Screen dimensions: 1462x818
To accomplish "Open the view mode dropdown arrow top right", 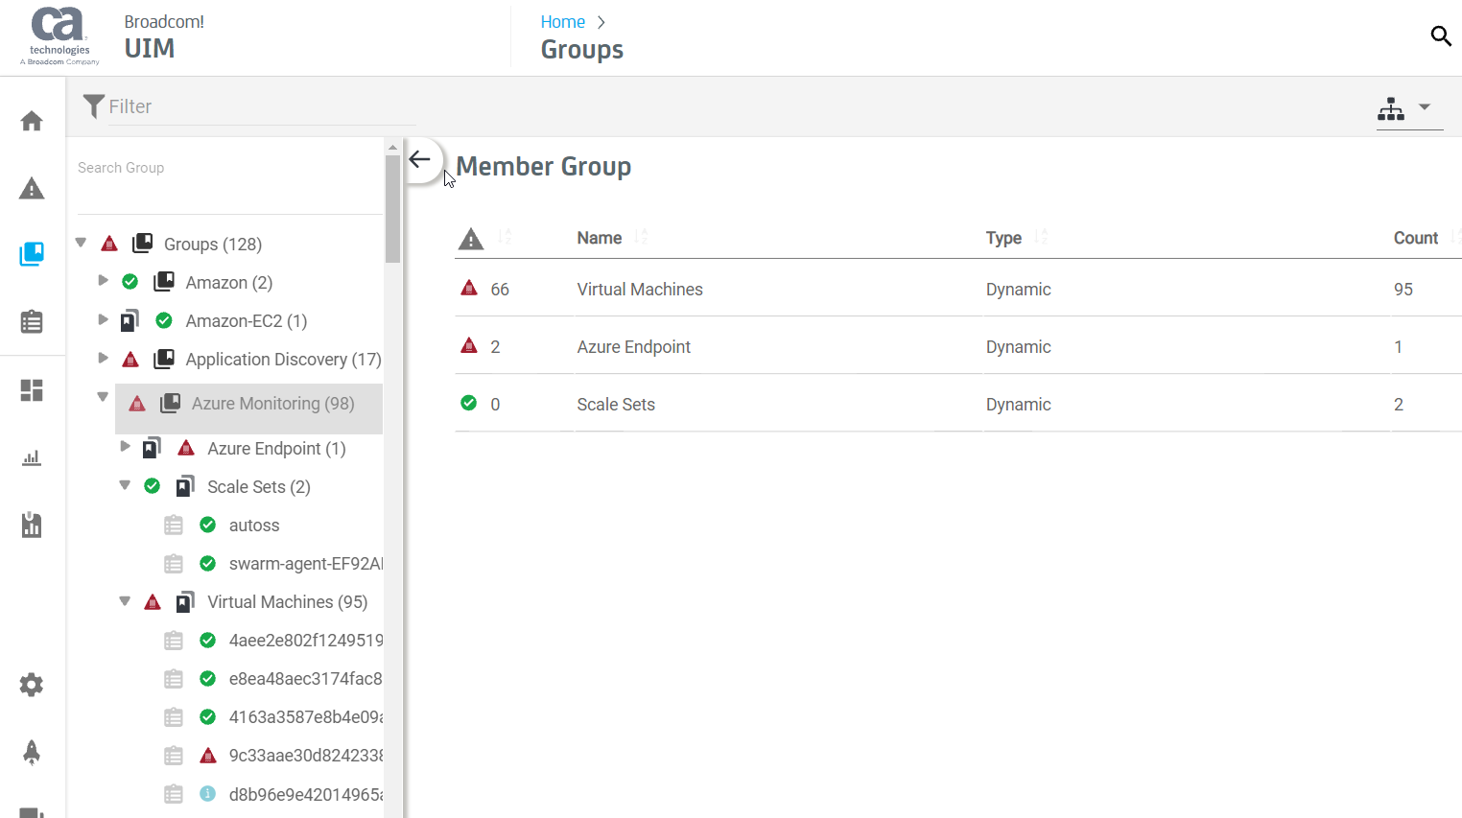I will pyautogui.click(x=1424, y=107).
